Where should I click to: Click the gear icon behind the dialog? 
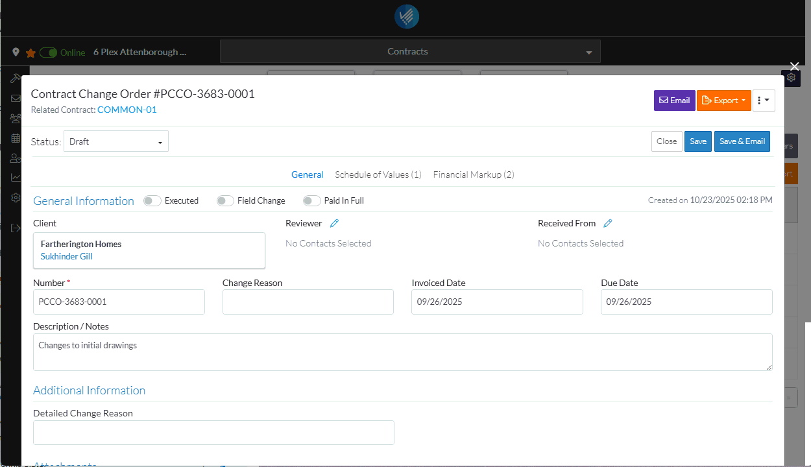click(792, 78)
